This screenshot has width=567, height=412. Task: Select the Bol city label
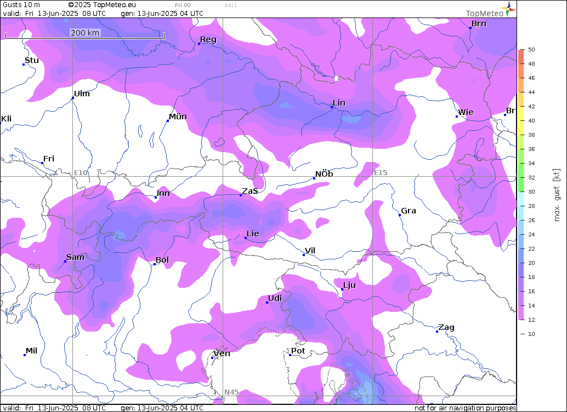point(162,260)
